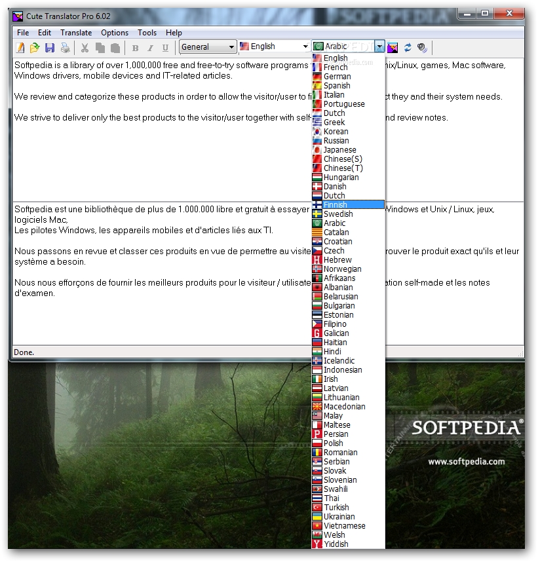538x562 pixels.
Task: Click the printer icon in the toolbar
Action: pos(65,47)
